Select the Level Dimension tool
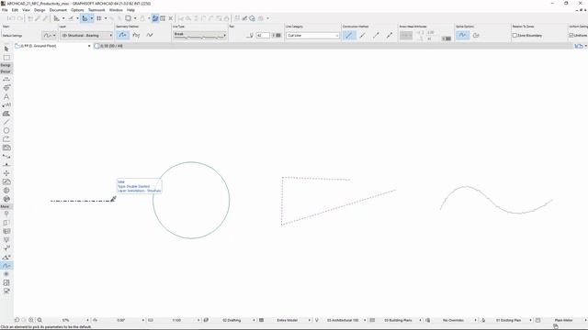The height and width of the screenshot is (330, 588). [x=6, y=88]
